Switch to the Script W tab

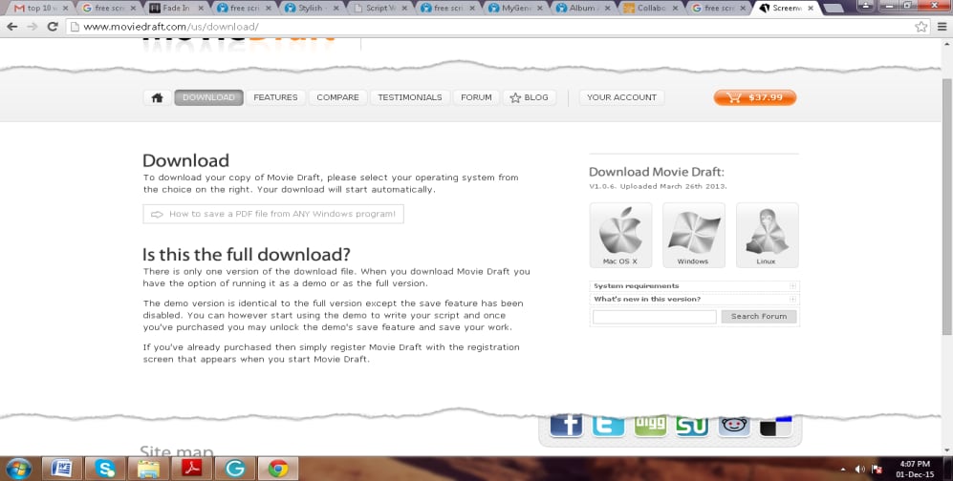pos(377,8)
